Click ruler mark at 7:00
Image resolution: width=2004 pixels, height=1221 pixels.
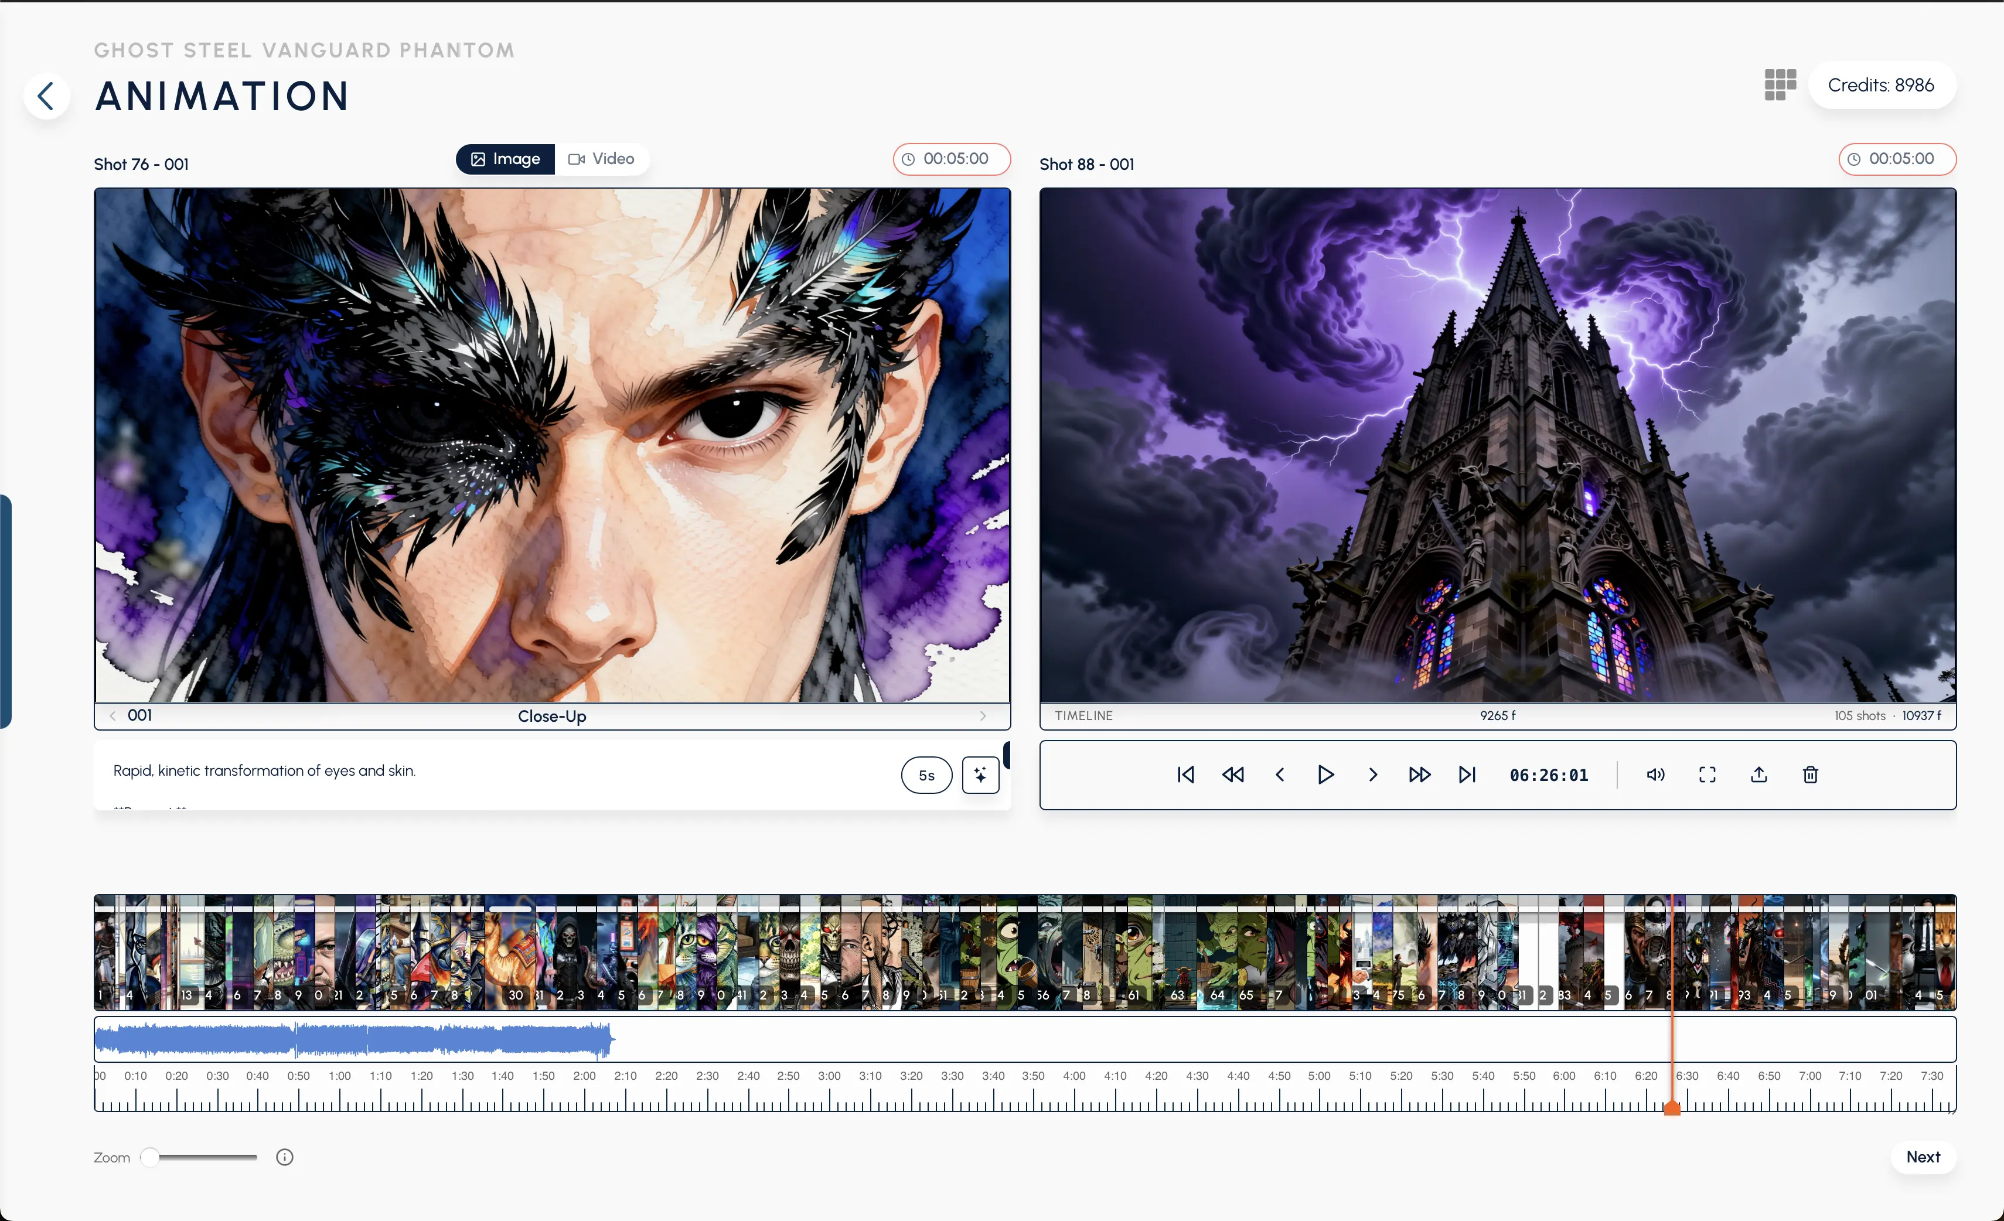(x=1809, y=1075)
